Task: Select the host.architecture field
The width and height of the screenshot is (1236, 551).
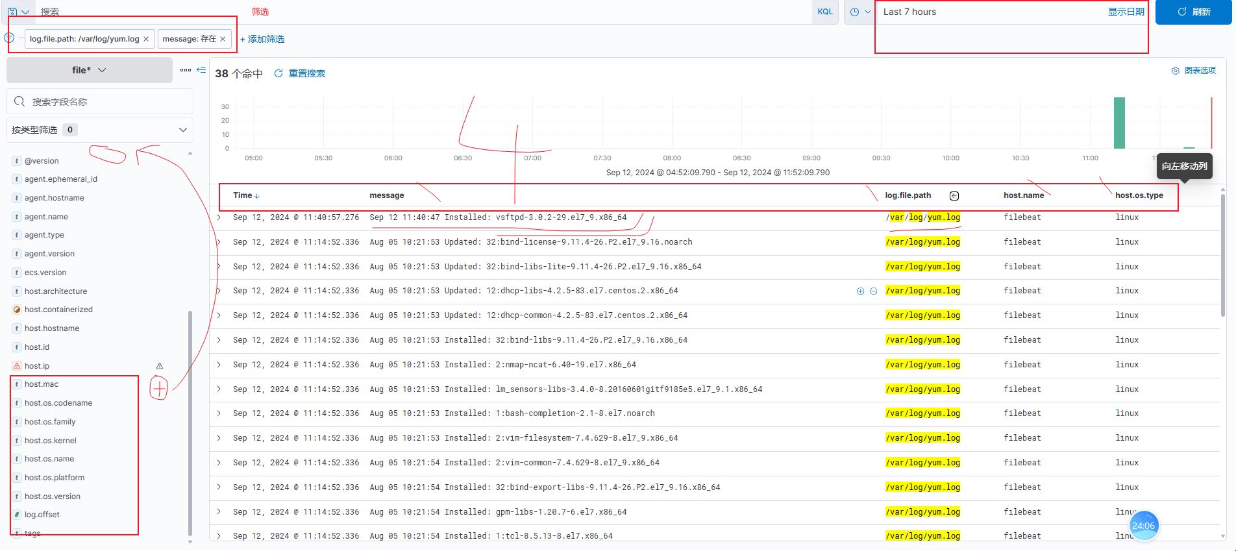Action: 56,291
